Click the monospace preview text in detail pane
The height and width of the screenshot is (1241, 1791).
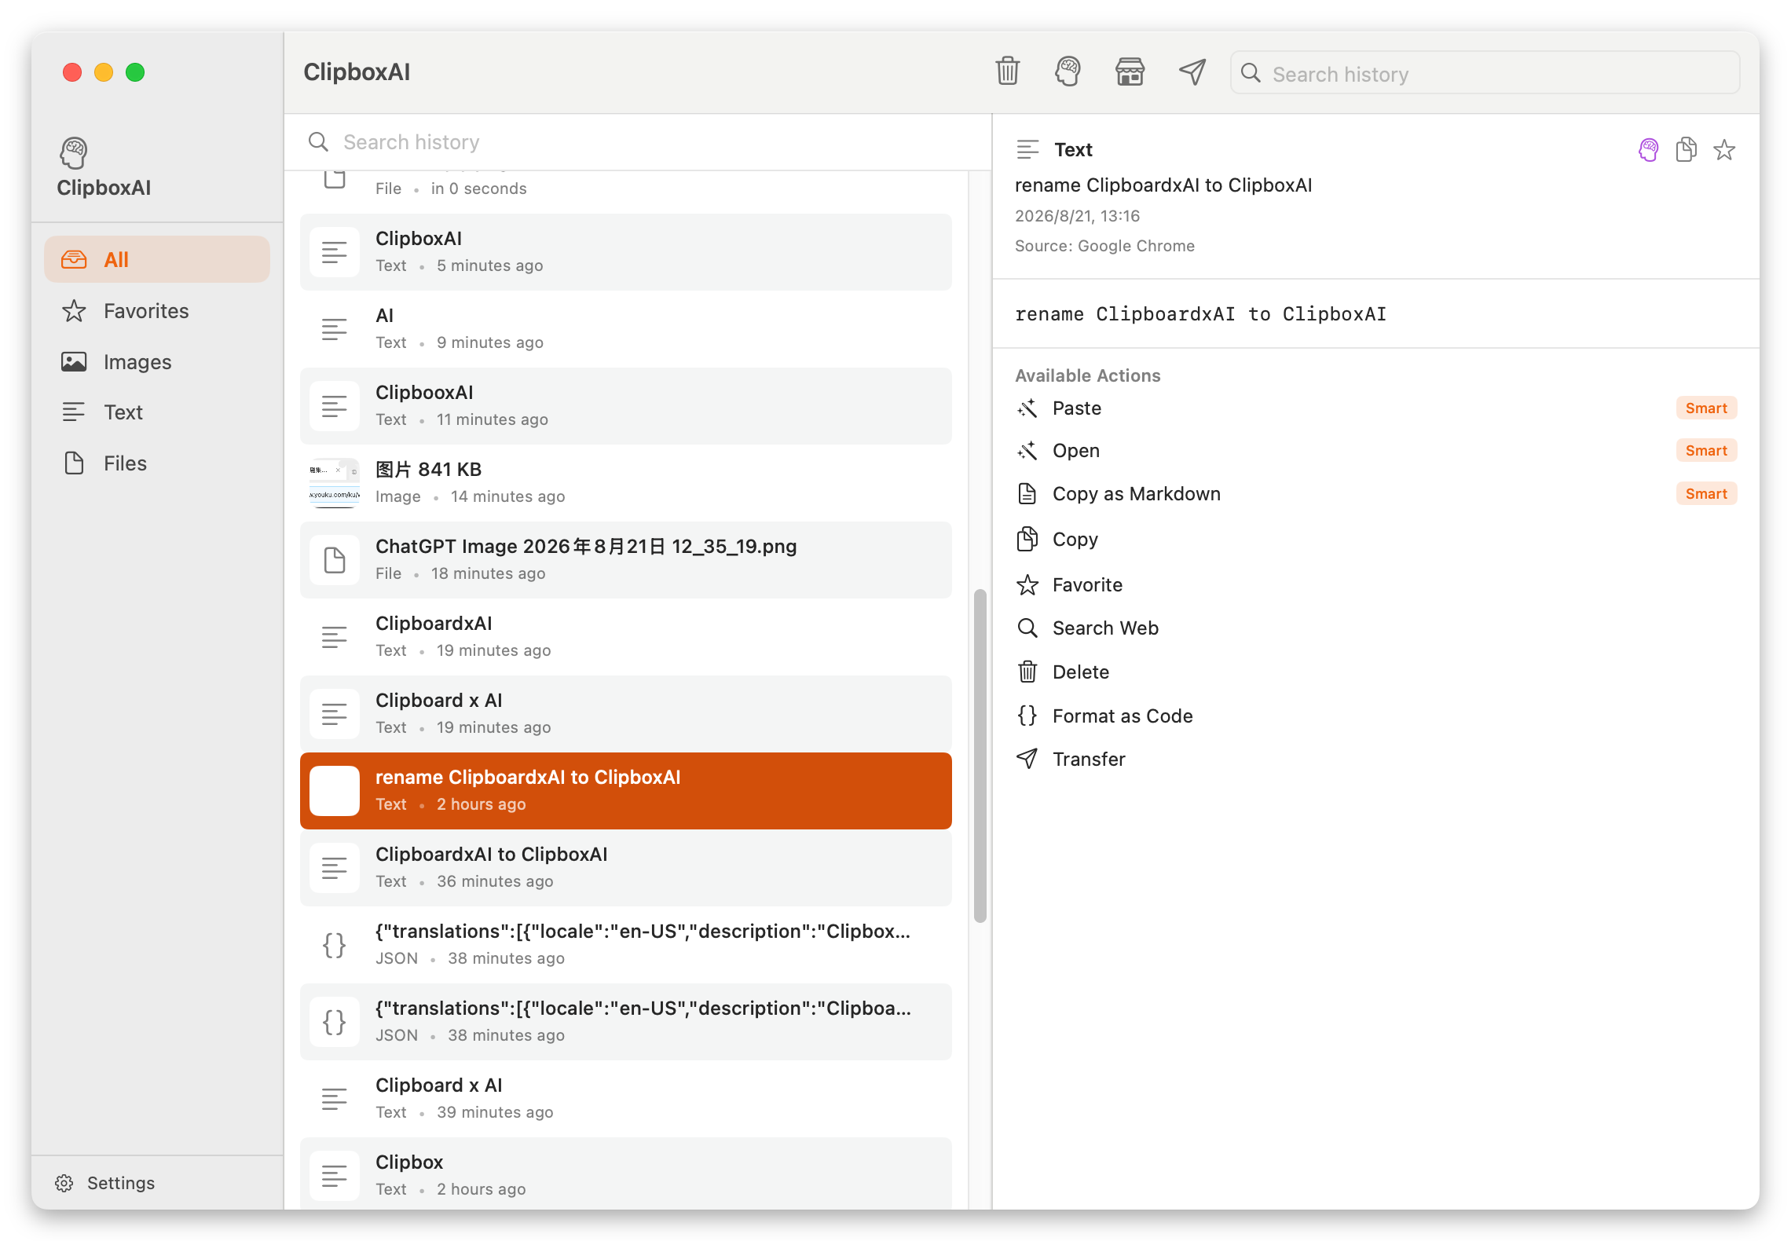coord(1200,314)
